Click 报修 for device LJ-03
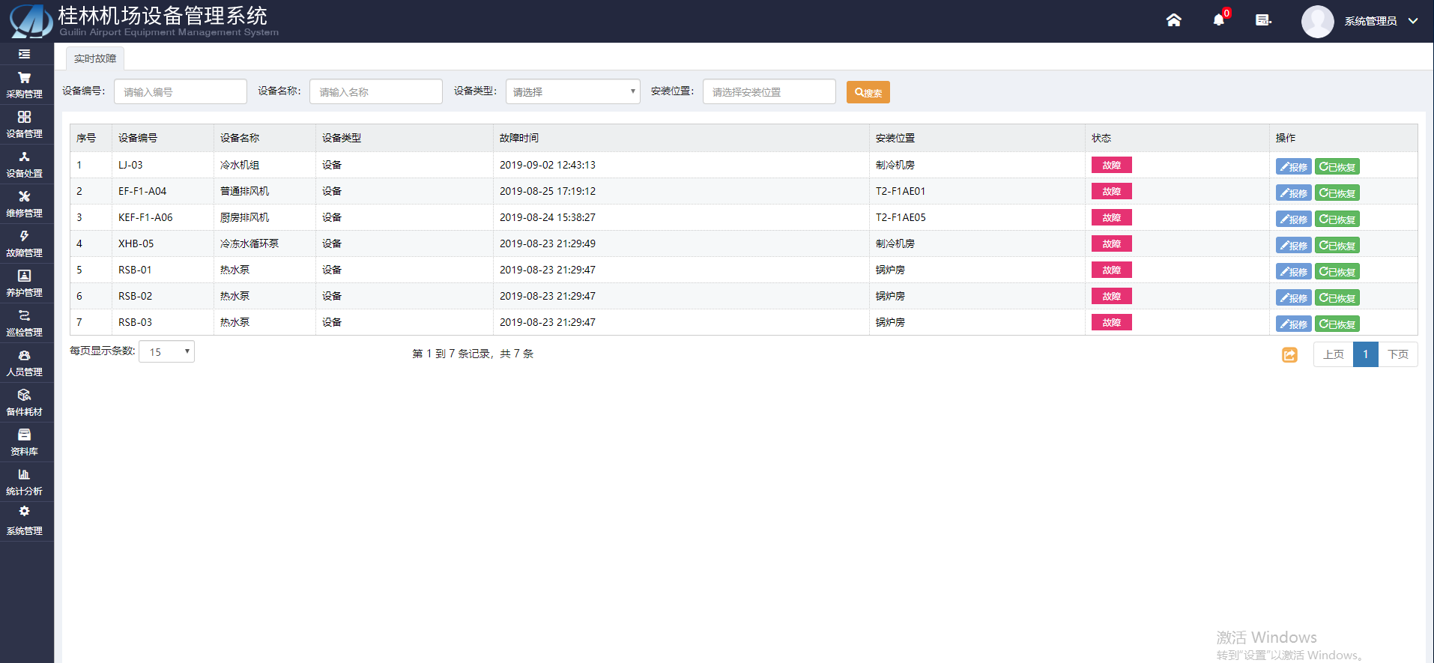Viewport: 1434px width, 663px height. (x=1293, y=167)
